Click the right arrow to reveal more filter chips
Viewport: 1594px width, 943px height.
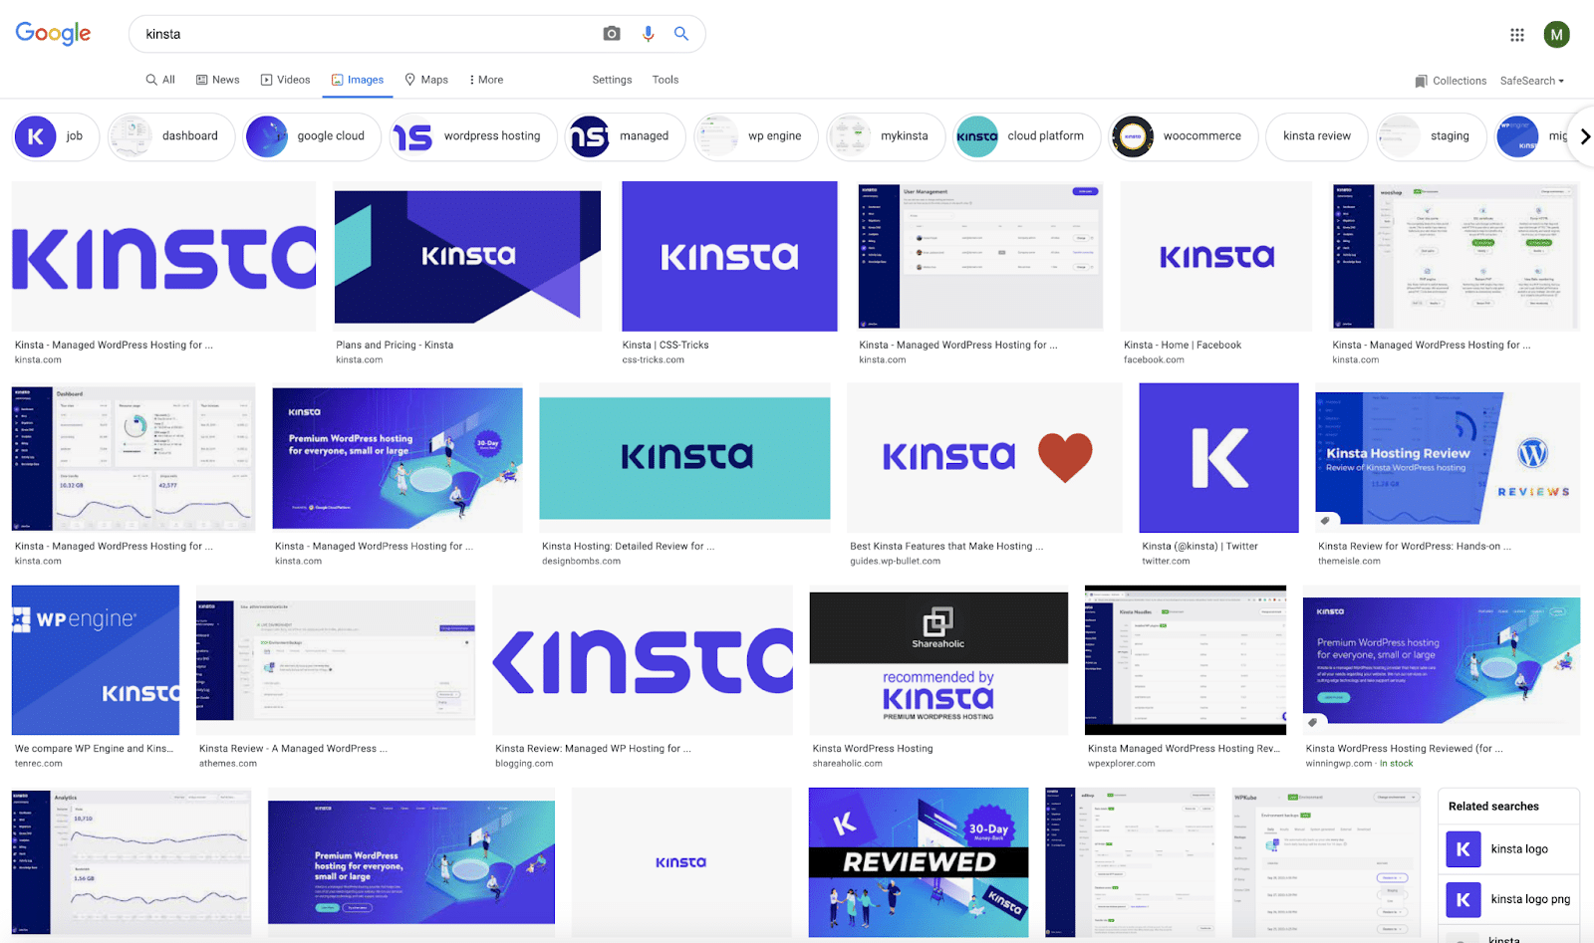pos(1584,136)
